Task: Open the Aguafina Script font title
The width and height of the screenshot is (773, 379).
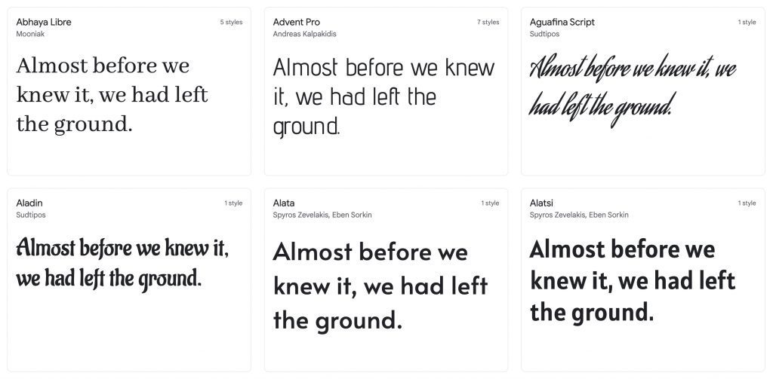Action: tap(562, 22)
